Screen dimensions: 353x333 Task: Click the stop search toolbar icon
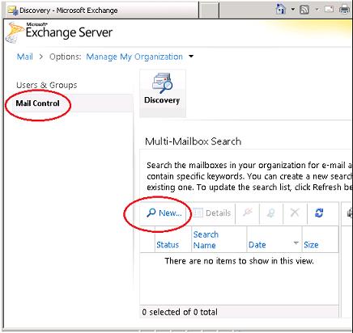pos(248,213)
